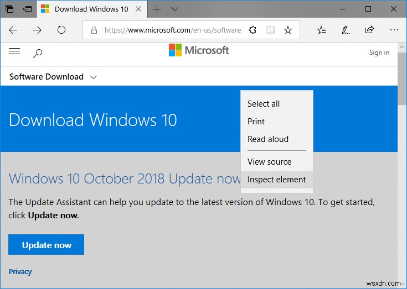407x289 pixels.
Task: Open the hamburger site menu
Action: [14, 51]
